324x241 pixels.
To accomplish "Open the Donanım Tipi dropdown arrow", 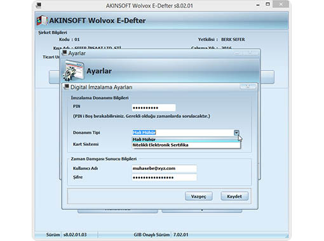I will point(236,133).
